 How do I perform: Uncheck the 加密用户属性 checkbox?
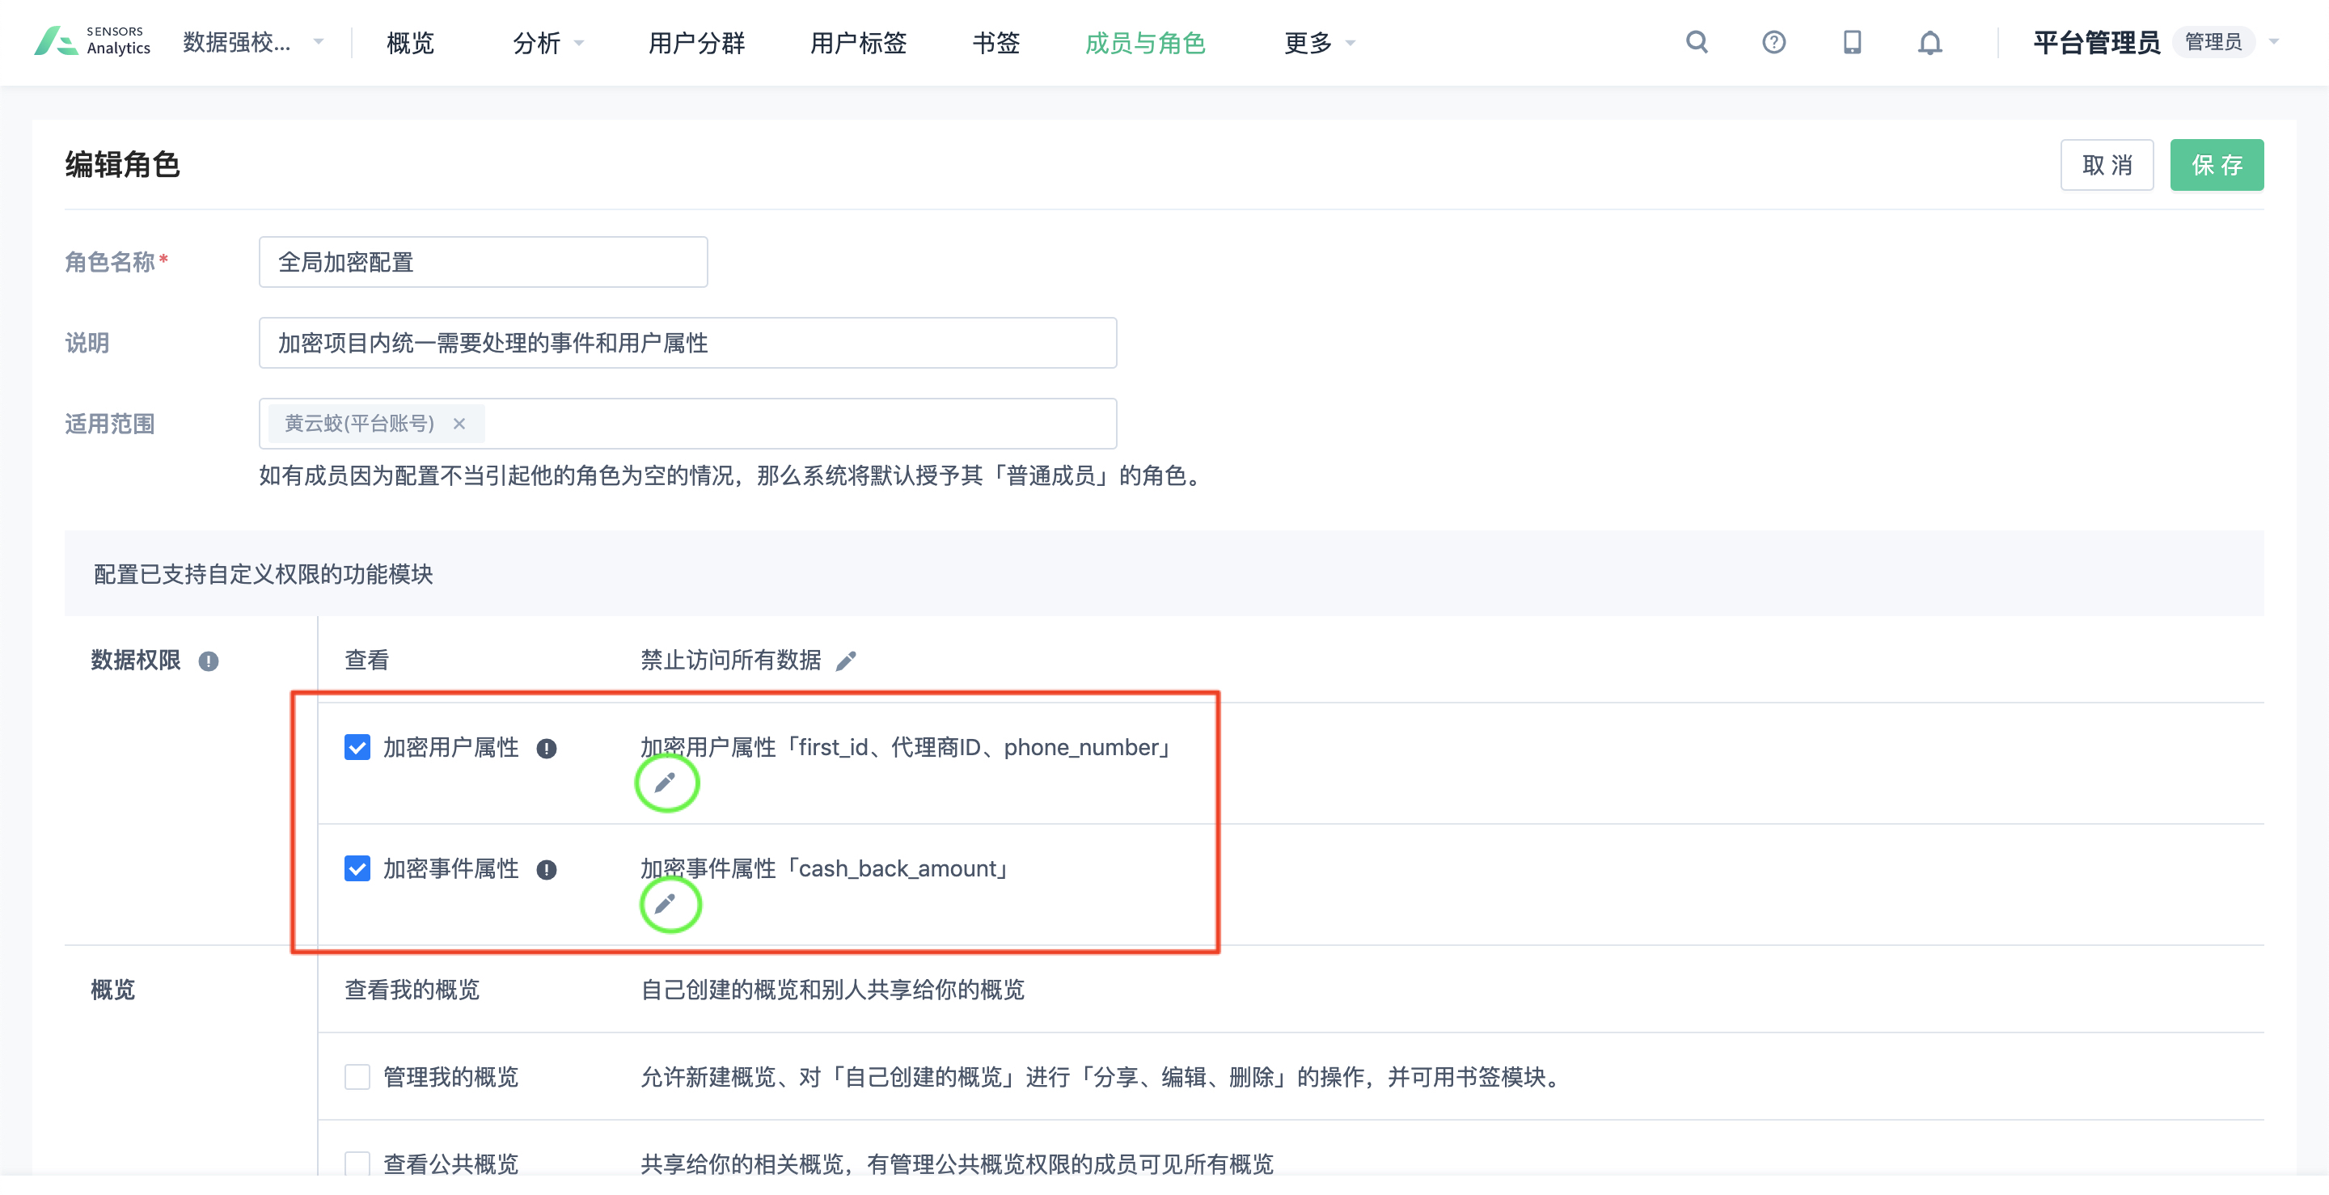pyautogui.click(x=357, y=748)
